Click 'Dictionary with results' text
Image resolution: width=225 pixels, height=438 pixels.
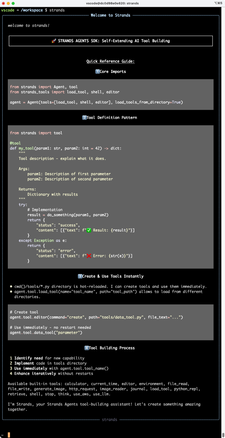pos(52,194)
